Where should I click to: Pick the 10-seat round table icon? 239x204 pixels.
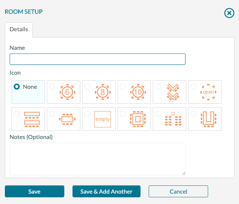click(138, 92)
